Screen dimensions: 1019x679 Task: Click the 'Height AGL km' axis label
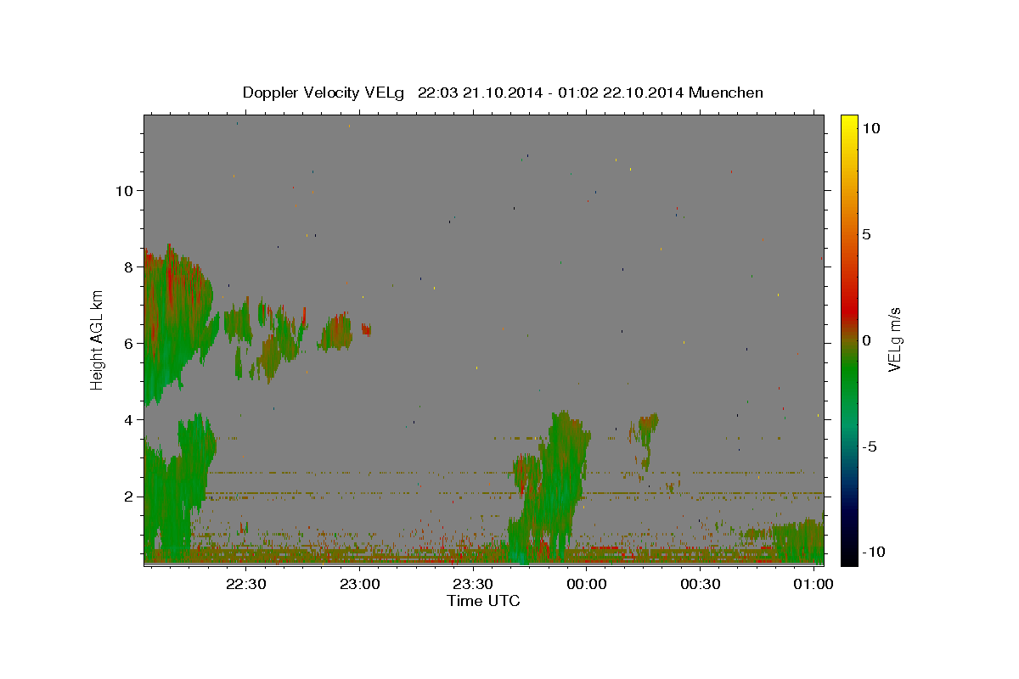[97, 339]
